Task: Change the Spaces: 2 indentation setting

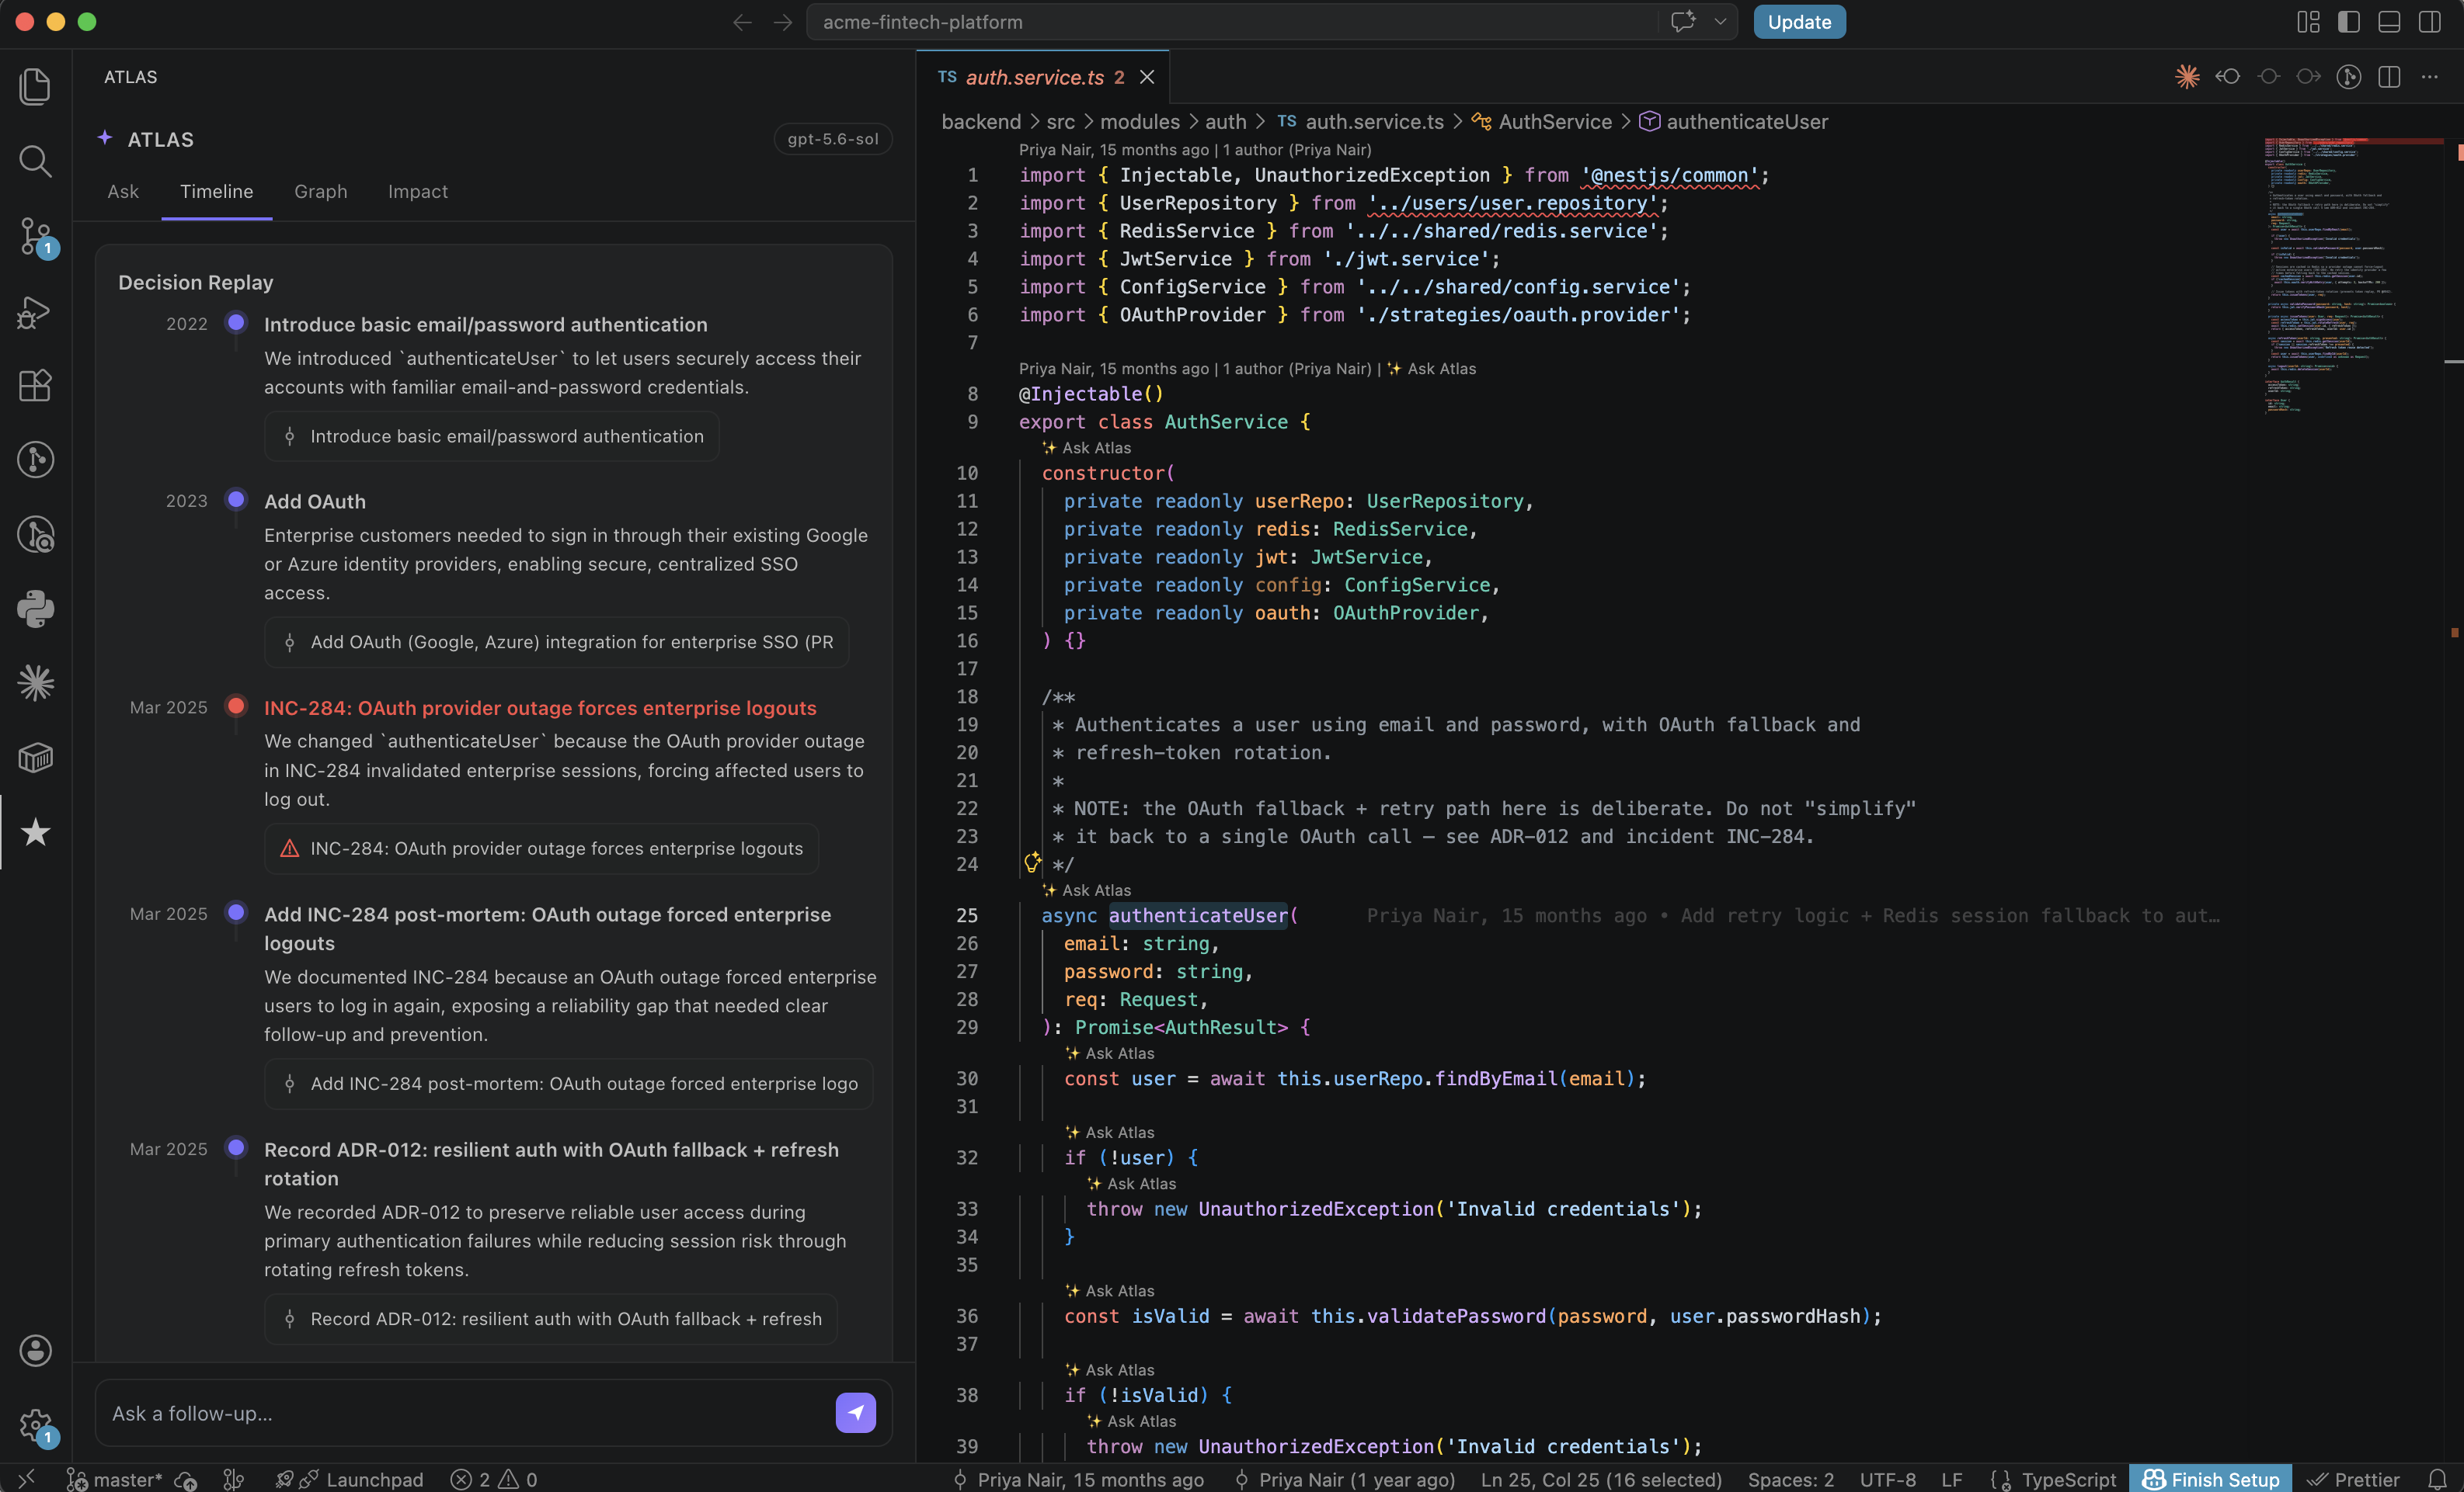Action: point(1790,1479)
